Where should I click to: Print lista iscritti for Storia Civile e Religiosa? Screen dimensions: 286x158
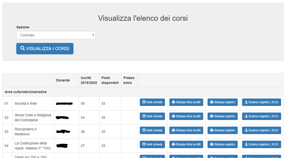pos(186,116)
